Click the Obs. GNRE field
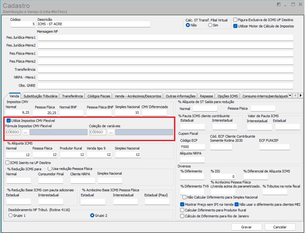305x233 pixels. click(x=165, y=85)
